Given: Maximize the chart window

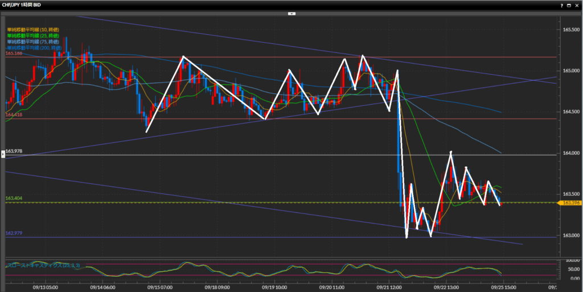Looking at the screenshot, I should point(569,5).
